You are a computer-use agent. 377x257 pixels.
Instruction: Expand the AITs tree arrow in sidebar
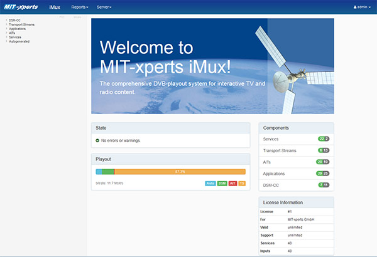(x=6, y=33)
